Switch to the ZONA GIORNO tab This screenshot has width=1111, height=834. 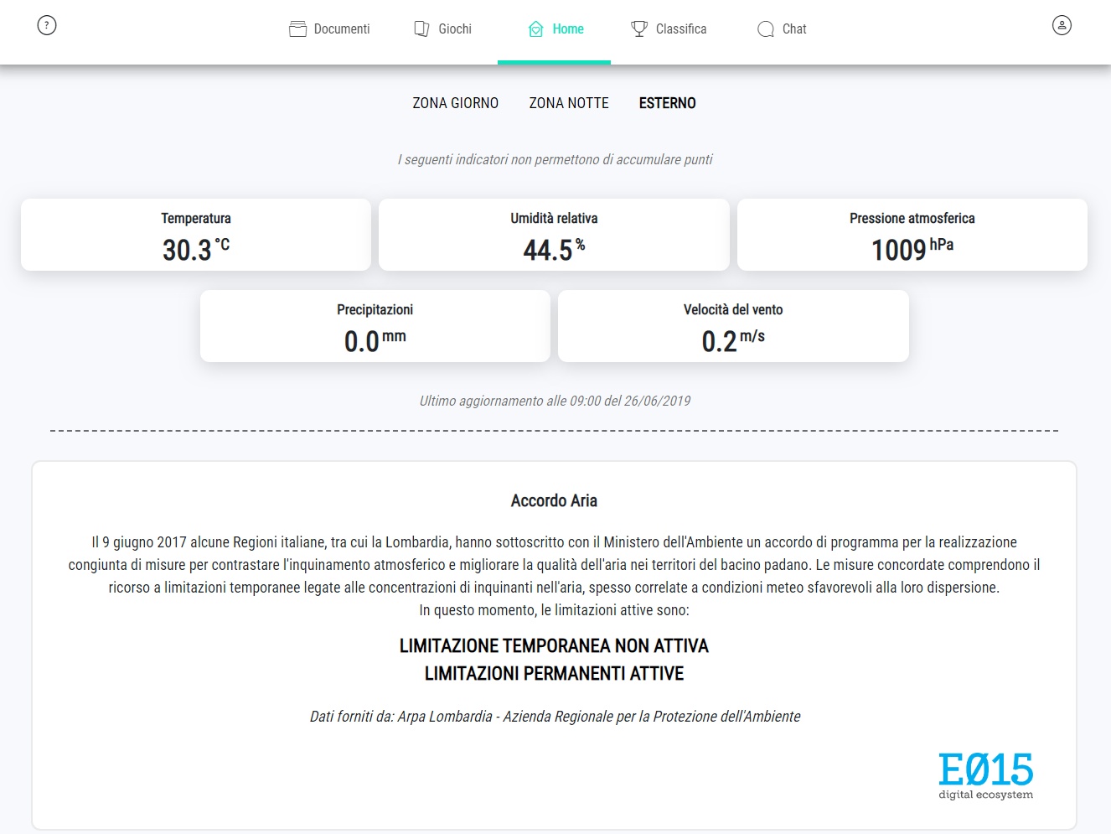pyautogui.click(x=455, y=103)
